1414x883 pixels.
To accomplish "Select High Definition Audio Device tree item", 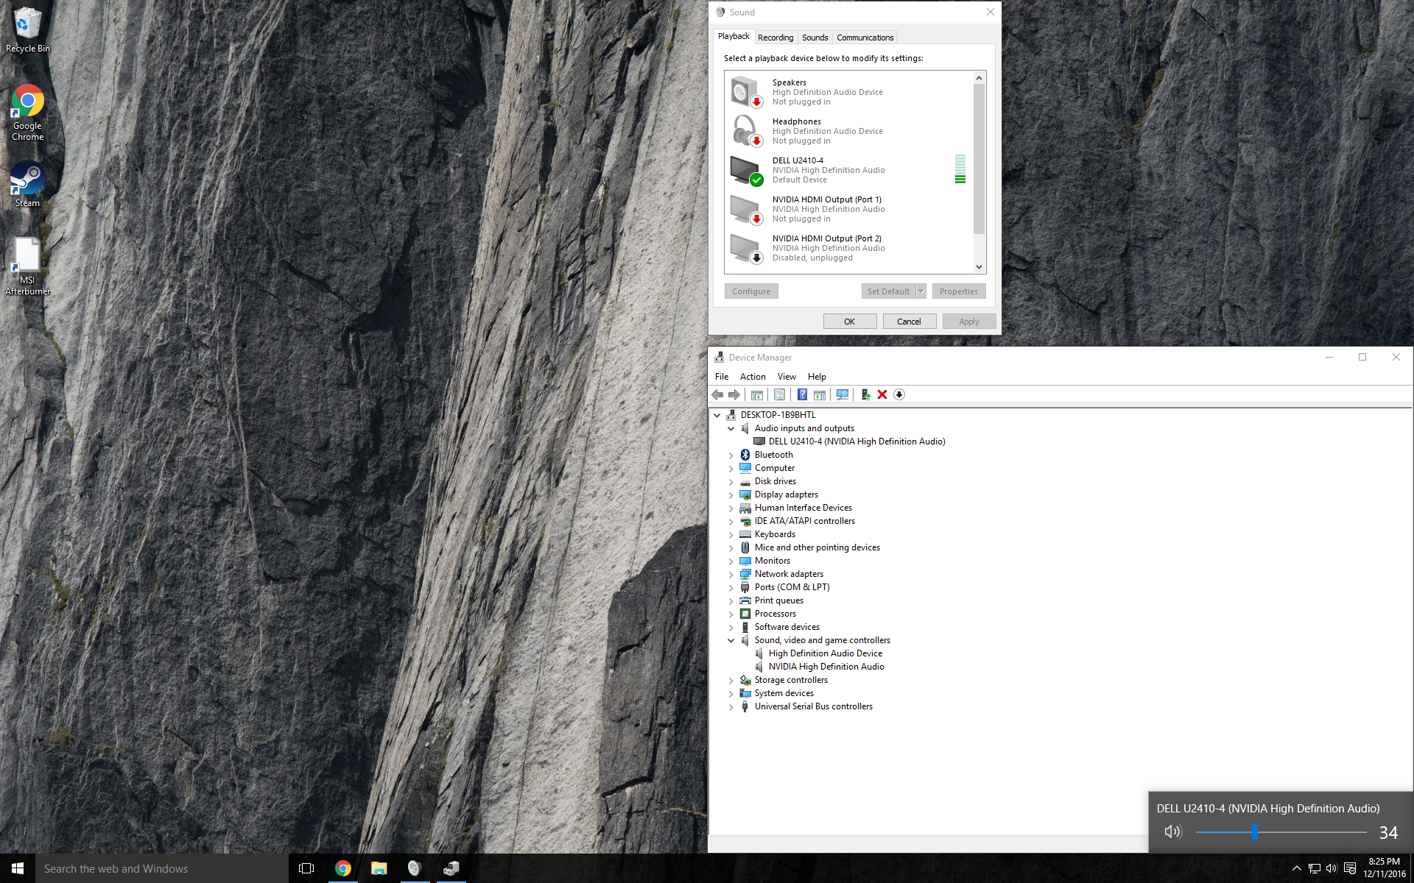I will tap(825, 653).
